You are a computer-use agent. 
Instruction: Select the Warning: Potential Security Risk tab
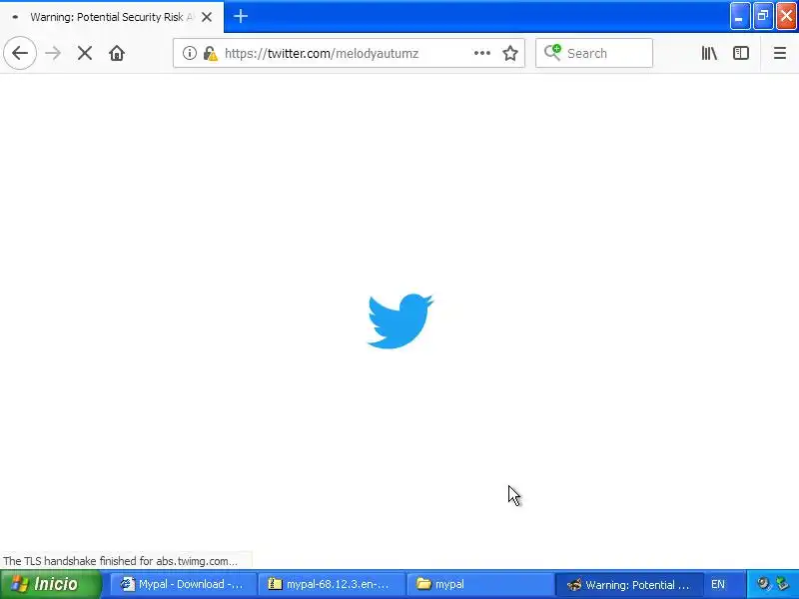112,17
